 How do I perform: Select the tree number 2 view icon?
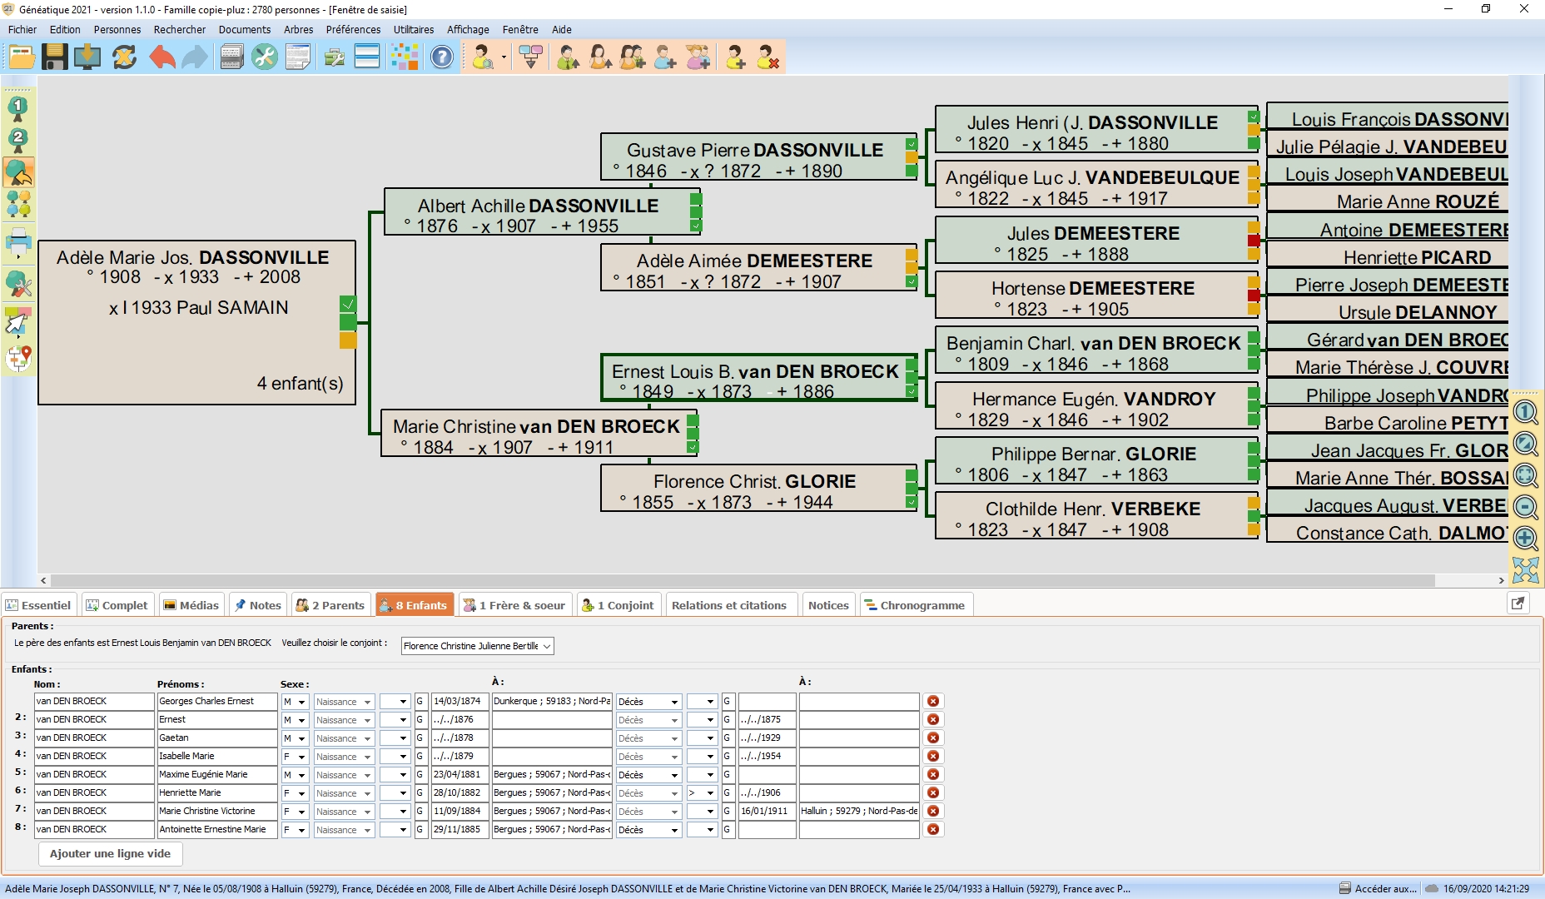[17, 140]
